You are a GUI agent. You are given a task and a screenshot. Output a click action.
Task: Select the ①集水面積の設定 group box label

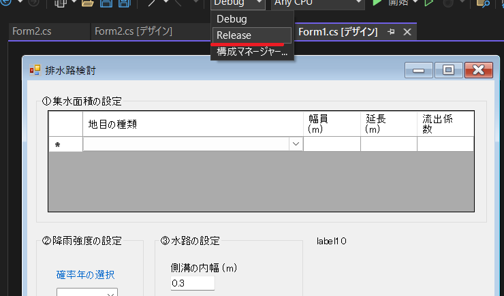[x=82, y=101]
